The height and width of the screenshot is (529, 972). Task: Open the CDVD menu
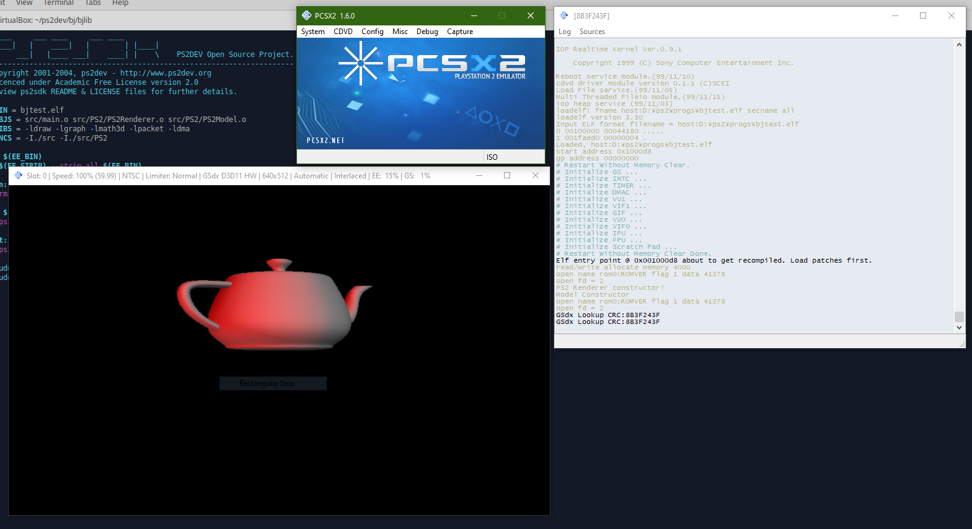tap(343, 32)
